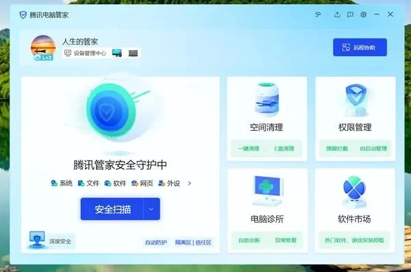Click 弹窗拦截 popup blocking
The image size is (411, 272).
coord(337,149)
